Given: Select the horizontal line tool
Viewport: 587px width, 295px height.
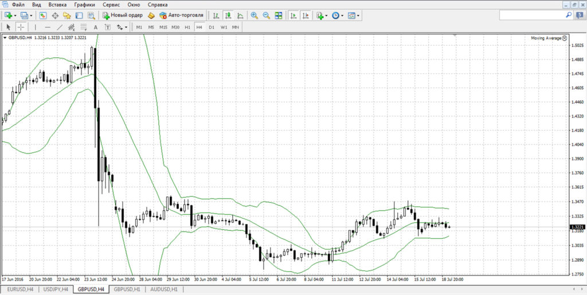Looking at the screenshot, I should click(x=48, y=27).
